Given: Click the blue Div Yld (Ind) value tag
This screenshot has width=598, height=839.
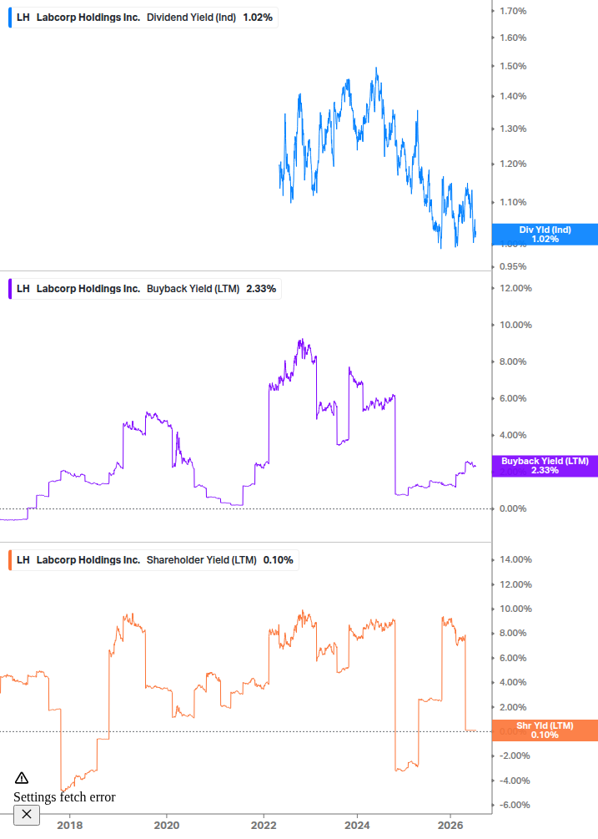Looking at the screenshot, I should click(545, 235).
